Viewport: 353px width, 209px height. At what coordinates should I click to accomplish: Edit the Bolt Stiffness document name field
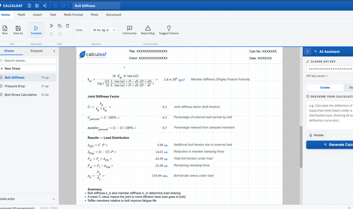pos(96,6)
